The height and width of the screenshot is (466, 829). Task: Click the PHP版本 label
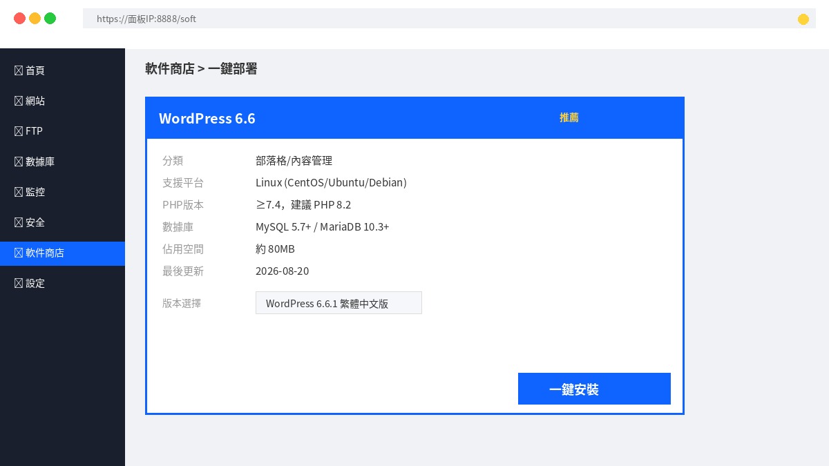point(183,205)
